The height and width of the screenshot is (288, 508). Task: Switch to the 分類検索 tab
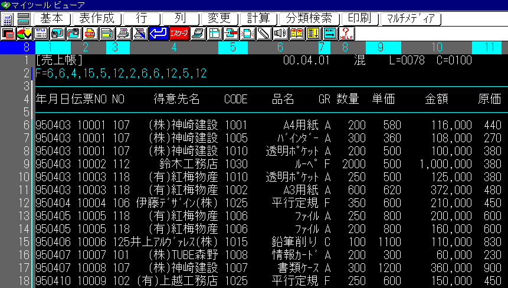pos(309,19)
